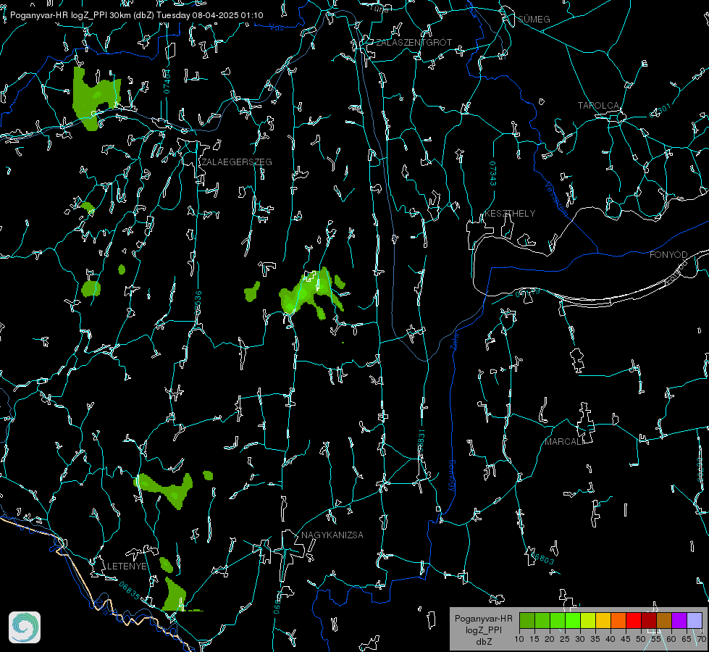Click the logZ_PPI text in the legend

point(483,630)
